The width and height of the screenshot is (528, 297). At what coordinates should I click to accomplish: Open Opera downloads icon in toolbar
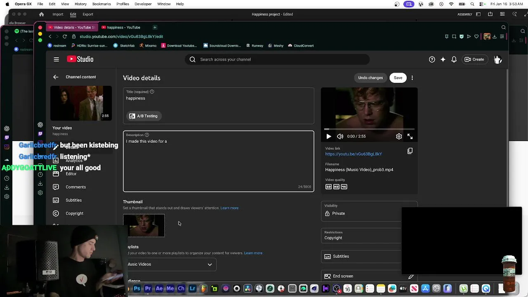tap(495, 36)
